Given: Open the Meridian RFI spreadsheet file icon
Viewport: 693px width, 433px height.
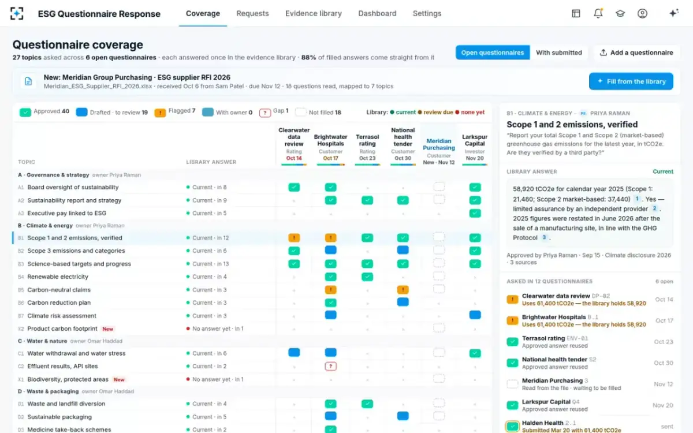Looking at the screenshot, I should pos(28,81).
